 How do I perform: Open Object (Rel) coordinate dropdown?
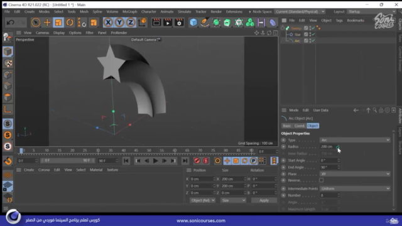(x=202, y=200)
